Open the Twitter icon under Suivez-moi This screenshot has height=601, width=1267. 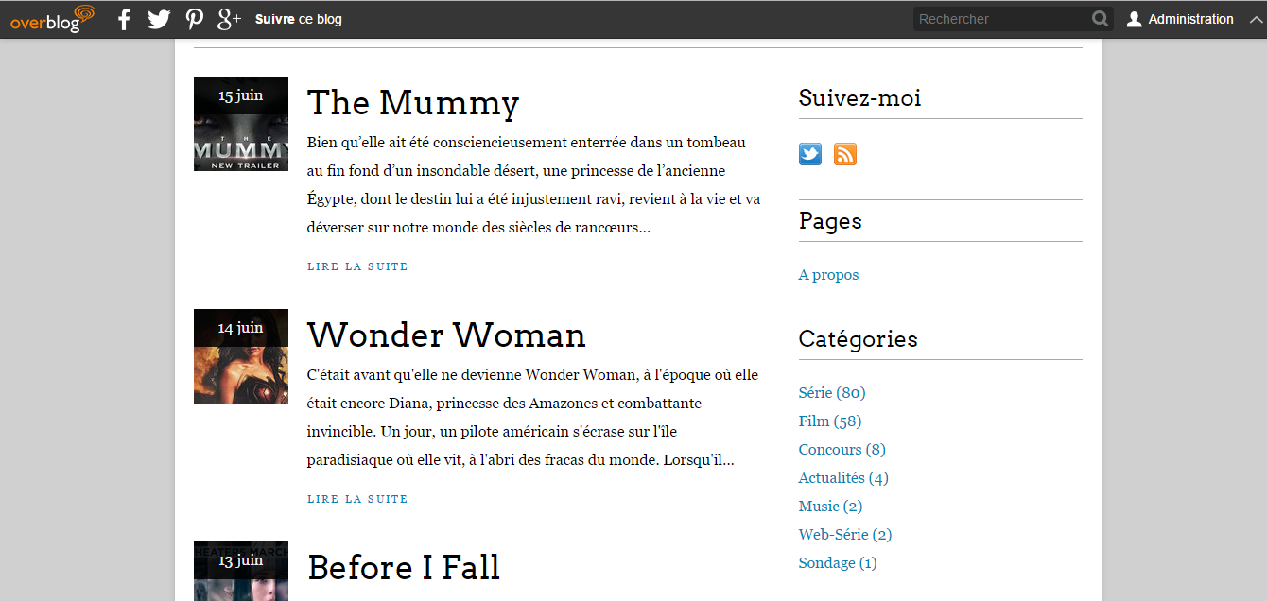tap(810, 154)
